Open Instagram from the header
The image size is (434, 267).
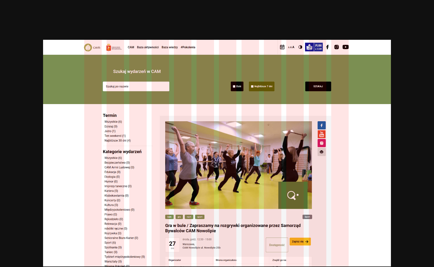pos(336,47)
